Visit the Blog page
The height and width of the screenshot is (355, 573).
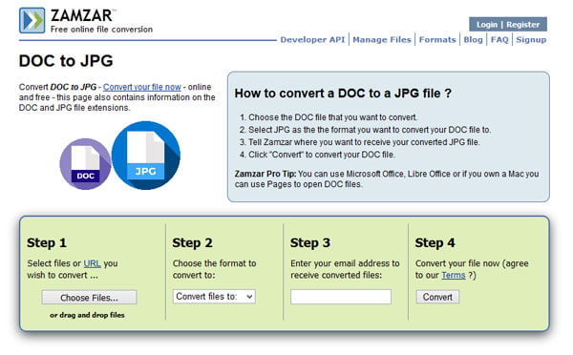pos(473,39)
